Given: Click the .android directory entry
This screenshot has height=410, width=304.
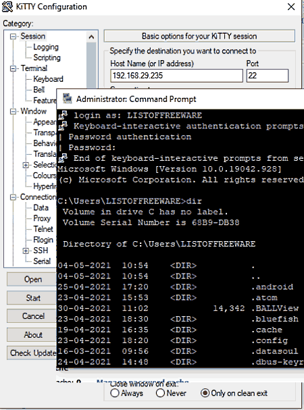Looking at the screenshot, I should [x=272, y=287].
